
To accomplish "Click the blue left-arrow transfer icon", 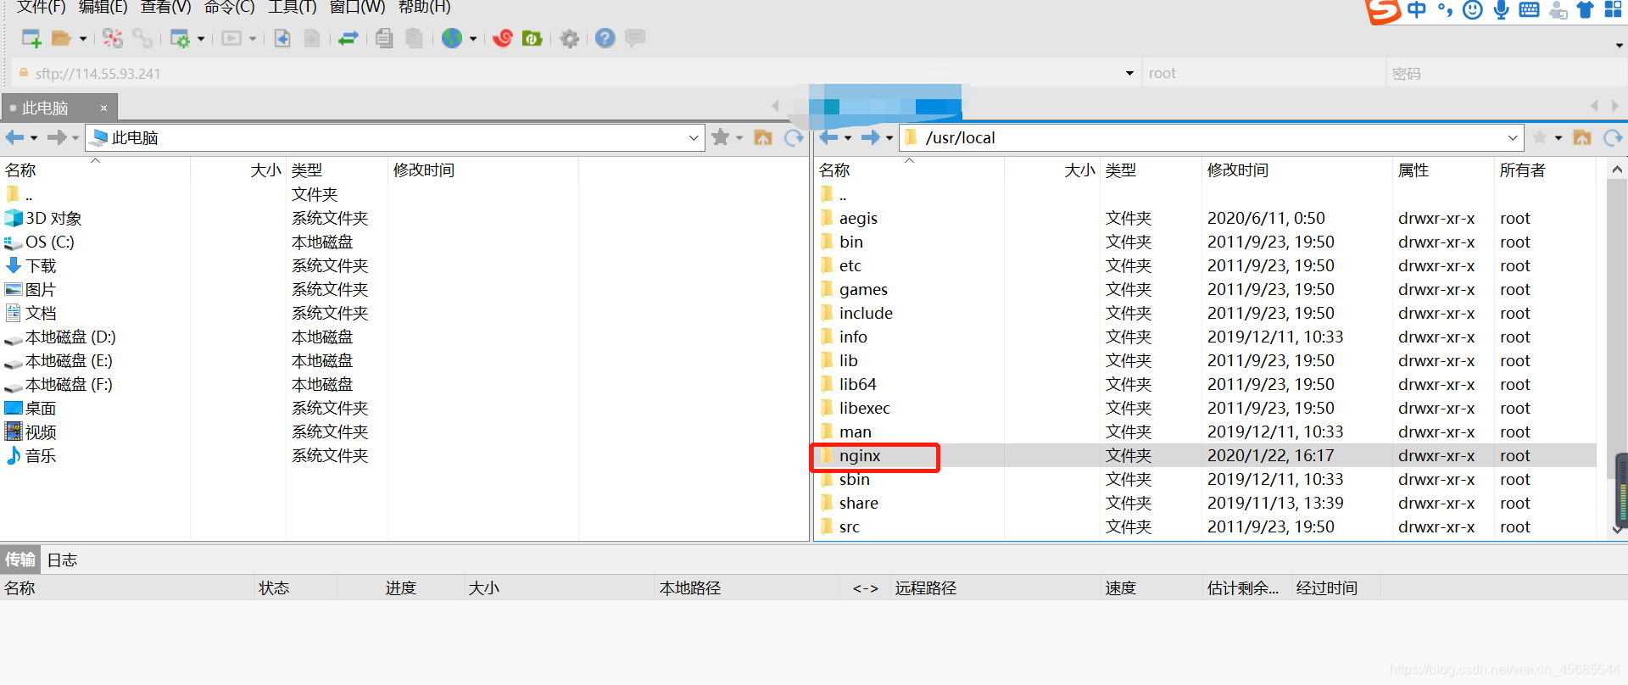I will (x=282, y=38).
